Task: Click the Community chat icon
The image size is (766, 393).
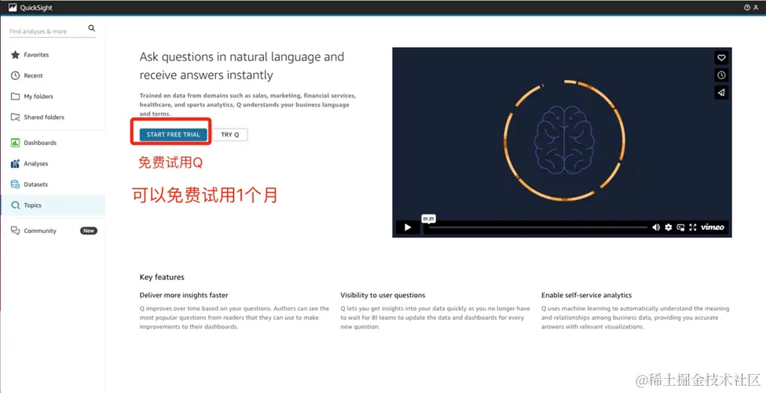Action: [15, 231]
